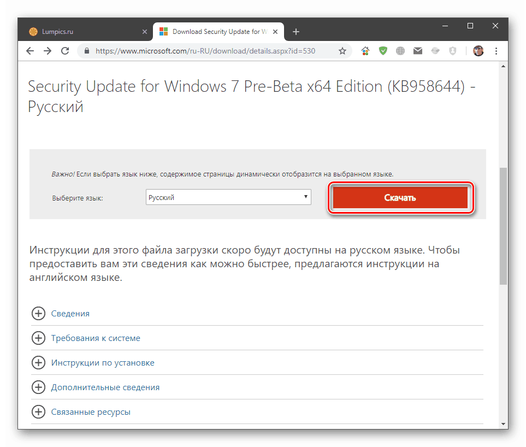Open the Chrome three-dot menu
The height and width of the screenshot is (447, 526).
tap(496, 51)
